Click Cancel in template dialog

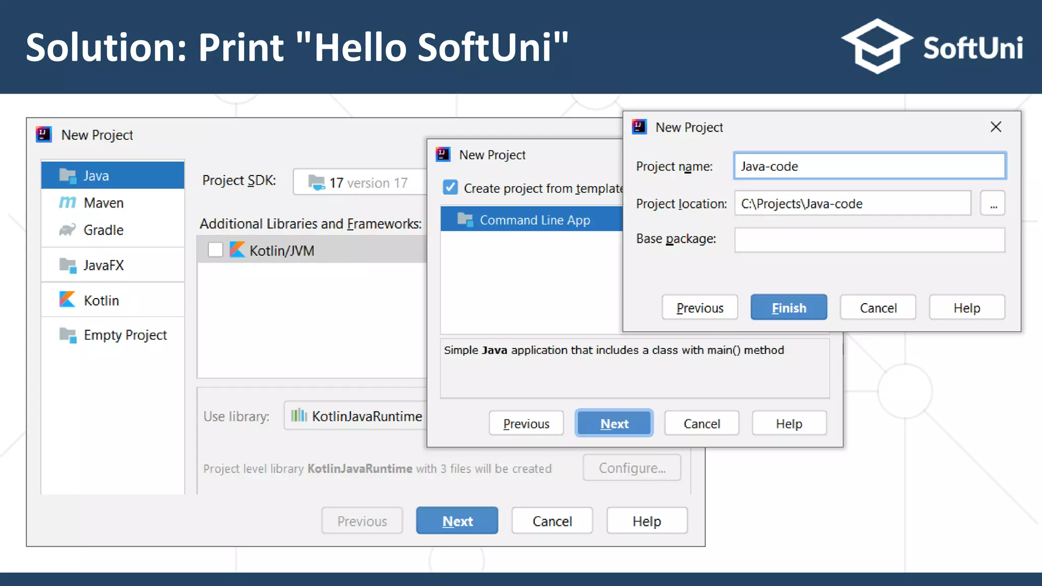click(x=702, y=423)
